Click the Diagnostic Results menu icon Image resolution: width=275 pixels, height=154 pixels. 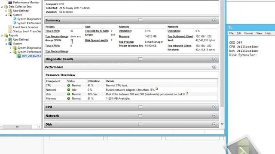tap(140, 59)
